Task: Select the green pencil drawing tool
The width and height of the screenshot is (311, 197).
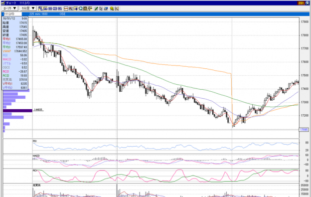Action: coord(96,8)
